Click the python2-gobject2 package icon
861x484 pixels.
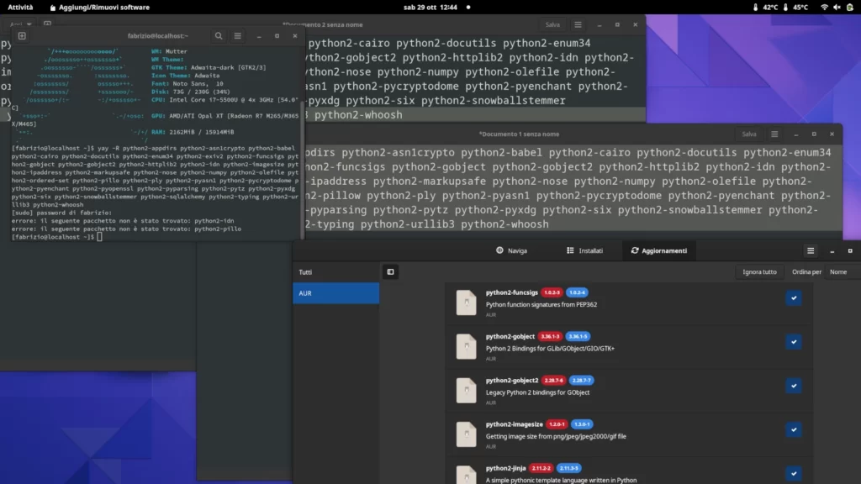tap(466, 390)
